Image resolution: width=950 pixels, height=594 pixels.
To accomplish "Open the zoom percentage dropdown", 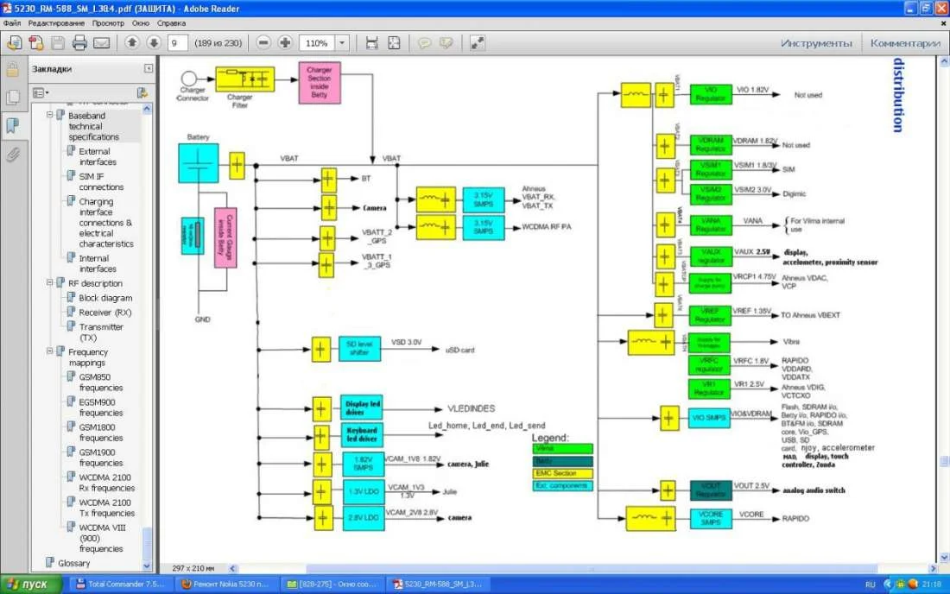I will [342, 43].
